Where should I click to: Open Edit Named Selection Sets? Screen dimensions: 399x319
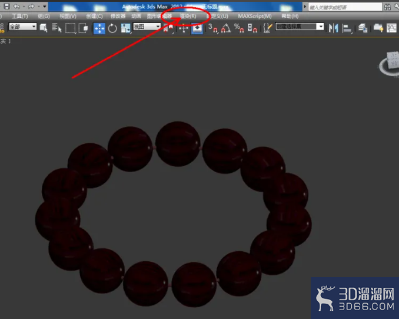(268, 28)
